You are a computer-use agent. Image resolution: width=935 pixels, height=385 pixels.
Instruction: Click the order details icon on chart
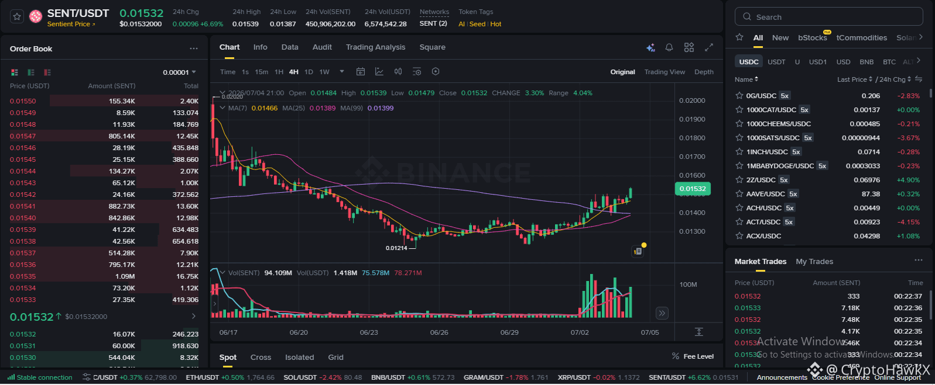[638, 251]
